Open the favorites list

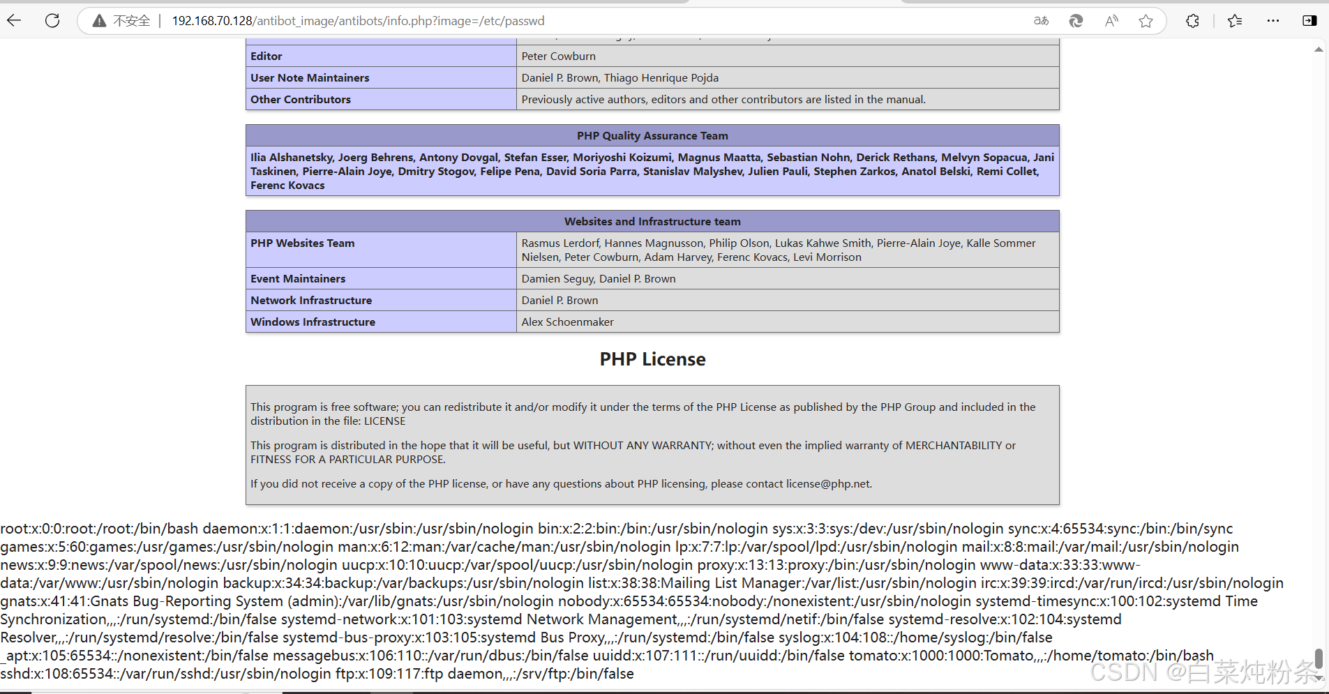[x=1235, y=21]
